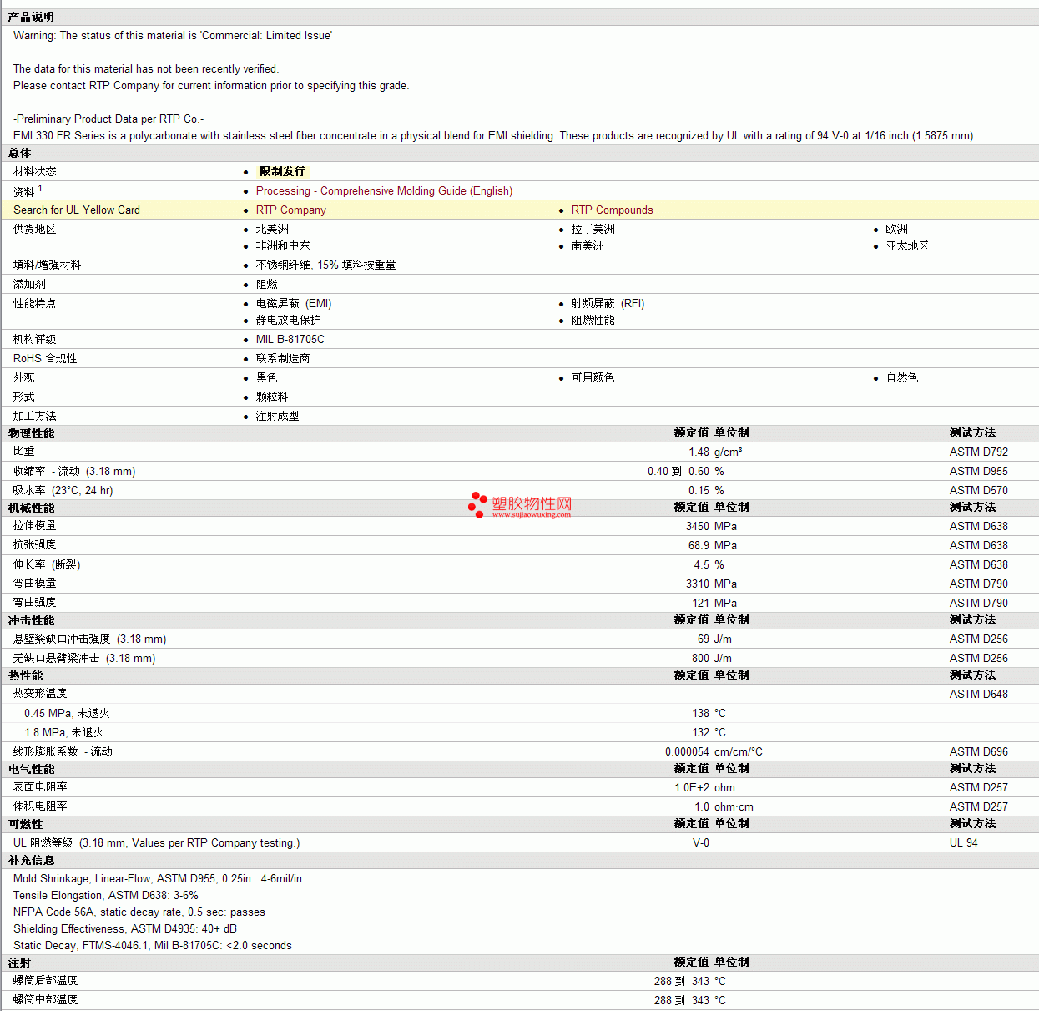Click the 'ASTM D648' test method

[x=978, y=694]
